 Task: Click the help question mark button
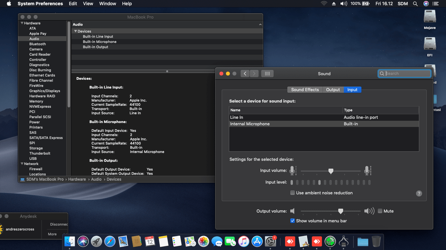419,193
